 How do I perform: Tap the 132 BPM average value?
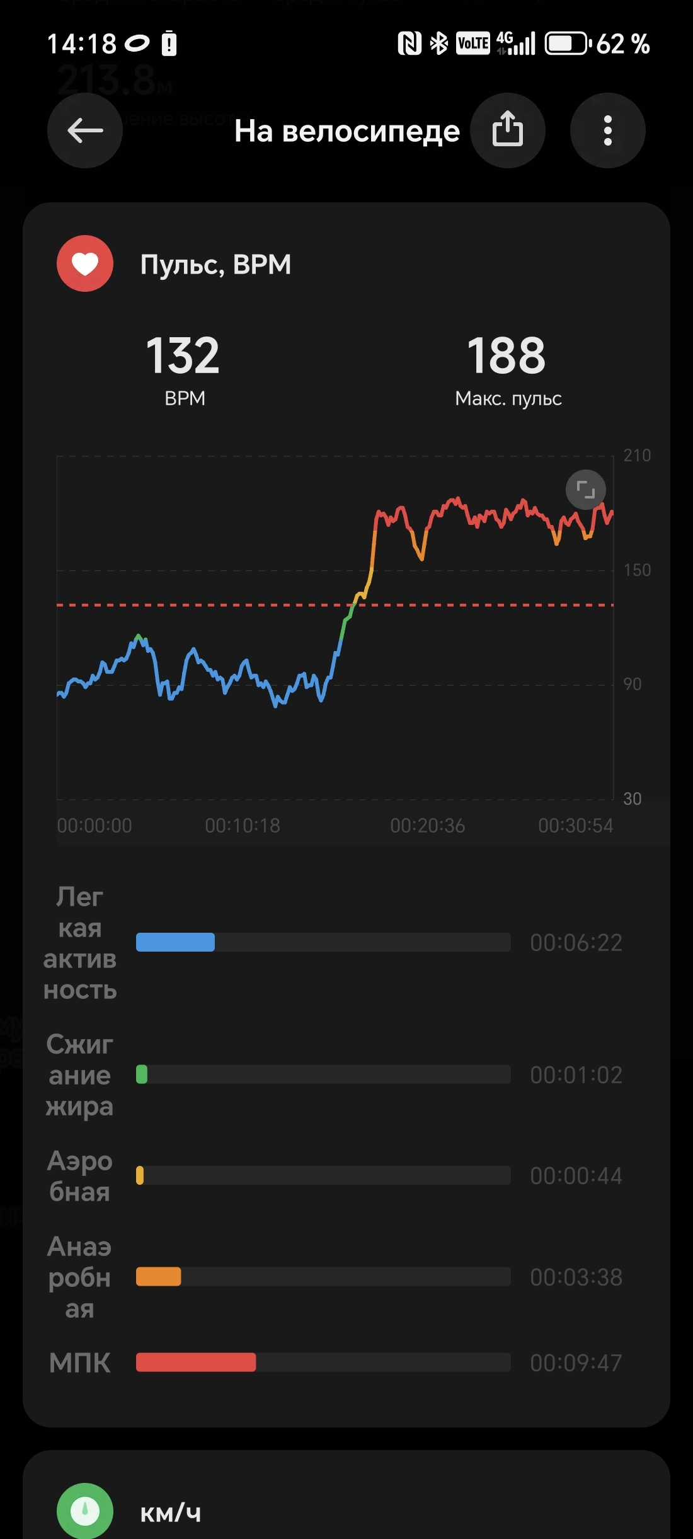(183, 355)
